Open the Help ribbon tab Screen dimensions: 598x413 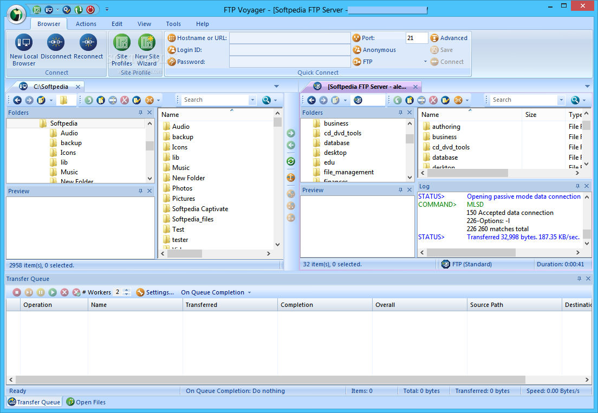[x=202, y=24]
